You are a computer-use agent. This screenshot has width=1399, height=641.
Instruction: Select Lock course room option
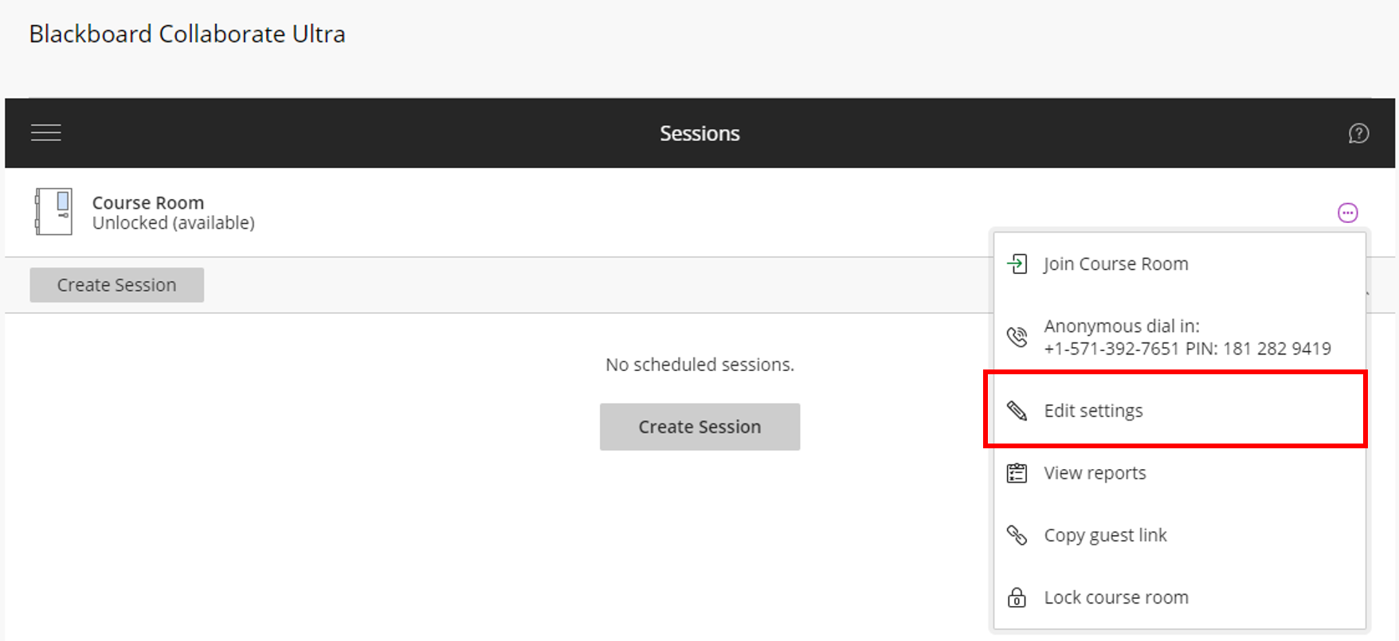(x=1115, y=597)
